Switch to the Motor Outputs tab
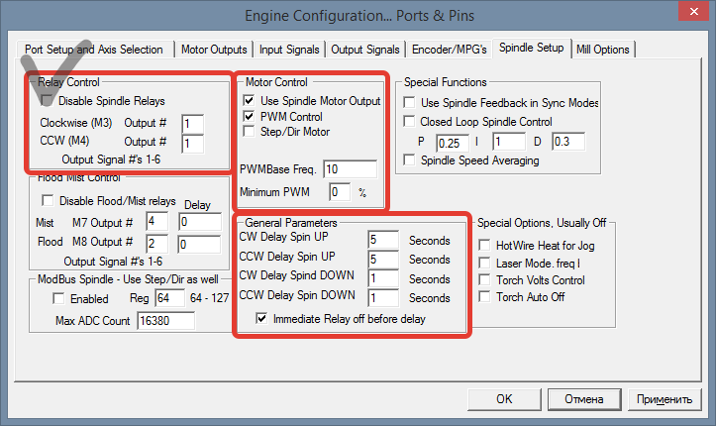The width and height of the screenshot is (716, 426). pyautogui.click(x=215, y=49)
